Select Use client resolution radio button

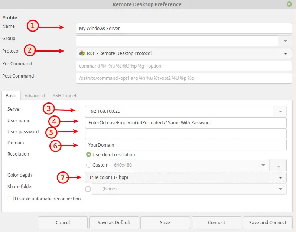coord(88,155)
